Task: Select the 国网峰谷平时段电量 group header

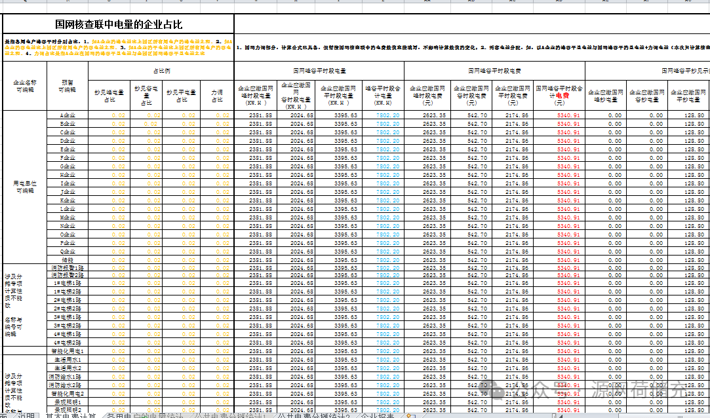Action: click(319, 70)
